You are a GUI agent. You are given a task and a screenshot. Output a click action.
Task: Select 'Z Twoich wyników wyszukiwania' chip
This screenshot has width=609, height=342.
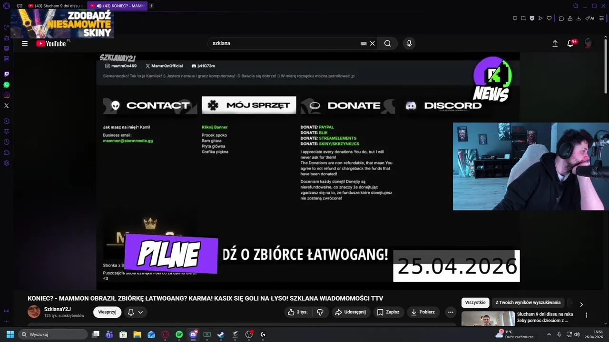click(528, 303)
